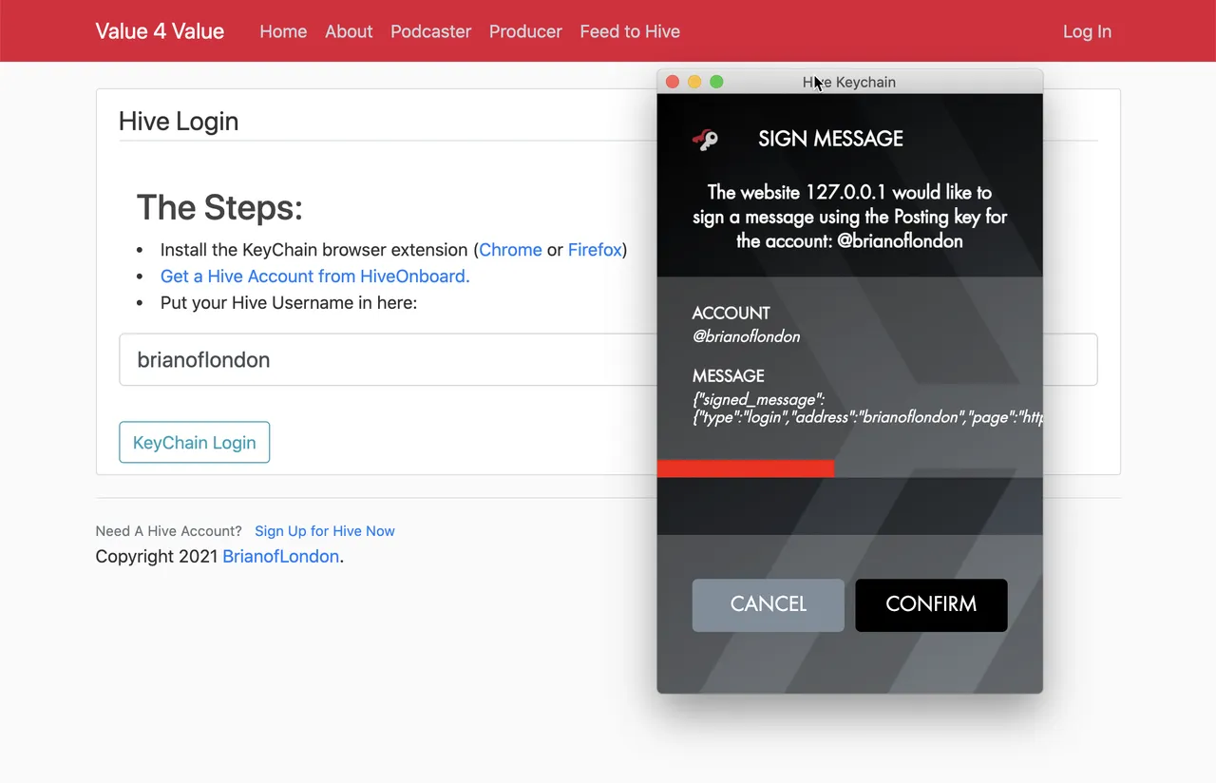The image size is (1216, 783).
Task: Click the SIGN MESSAGE heading
Action: (x=830, y=139)
